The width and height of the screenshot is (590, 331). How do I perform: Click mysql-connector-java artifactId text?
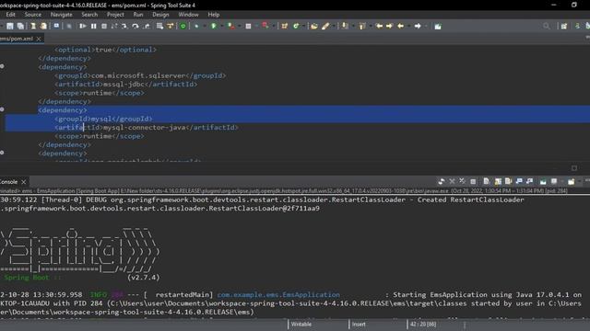(x=145, y=128)
